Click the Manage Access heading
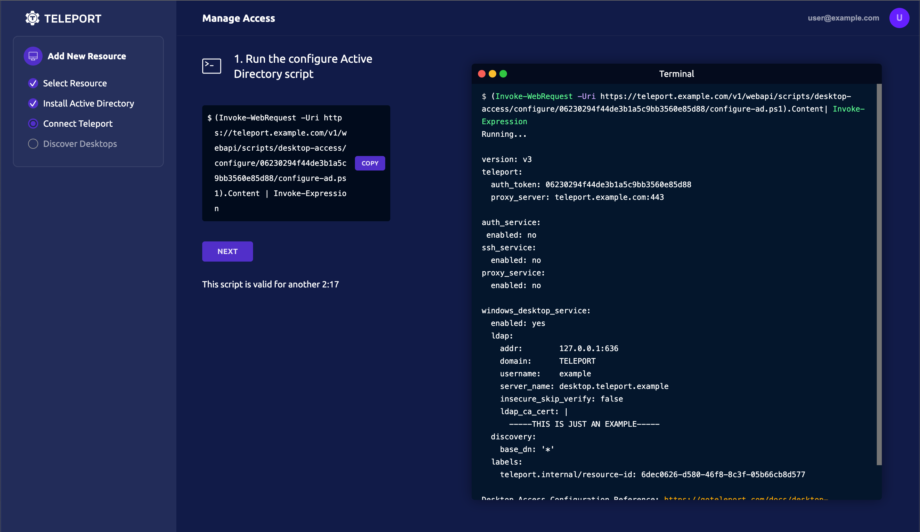Image resolution: width=920 pixels, height=532 pixels. [x=239, y=18]
